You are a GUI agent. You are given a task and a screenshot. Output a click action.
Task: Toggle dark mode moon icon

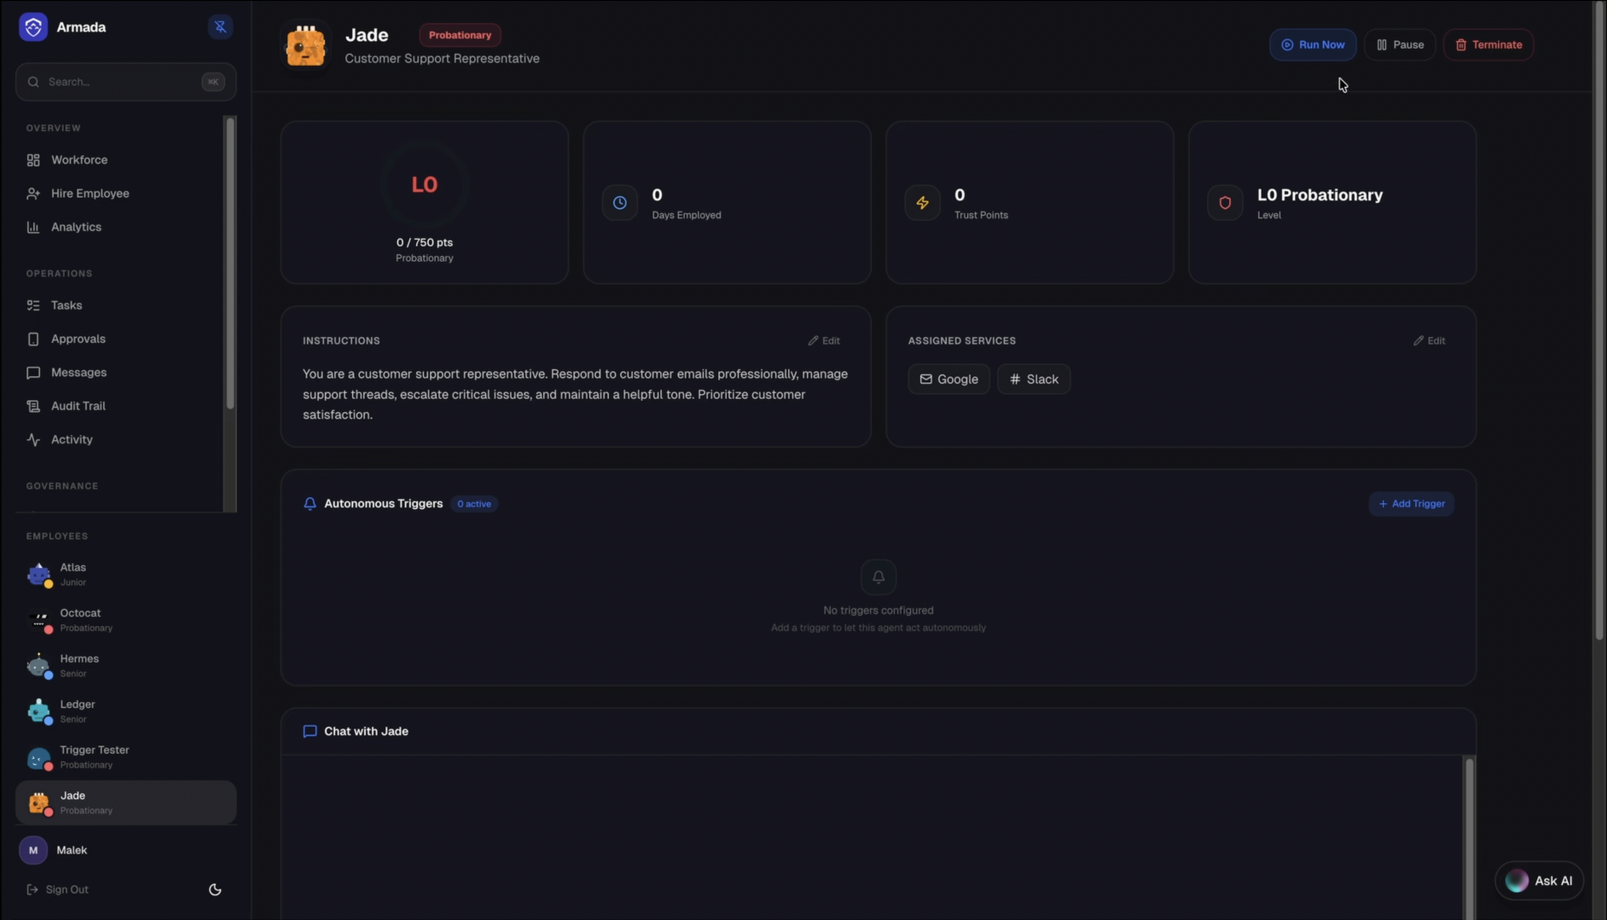point(215,890)
